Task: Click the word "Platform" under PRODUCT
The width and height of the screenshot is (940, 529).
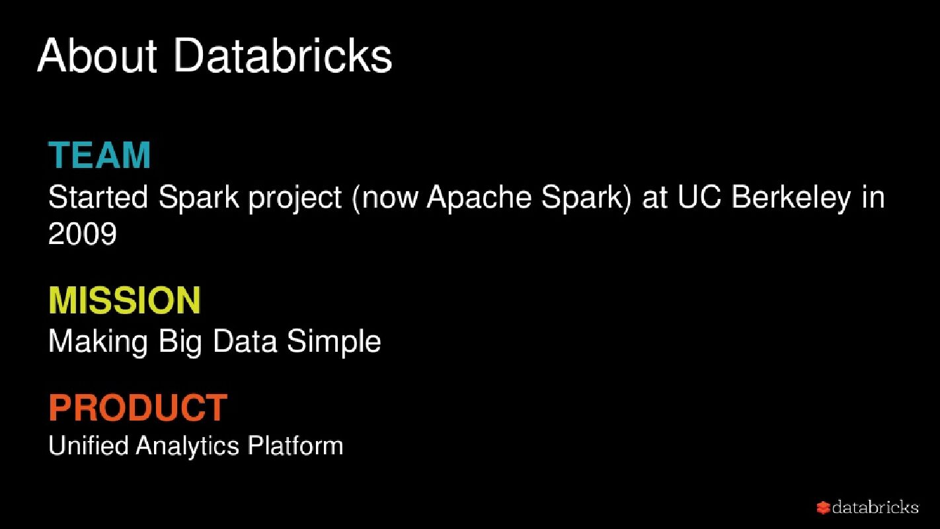Action: click(295, 446)
